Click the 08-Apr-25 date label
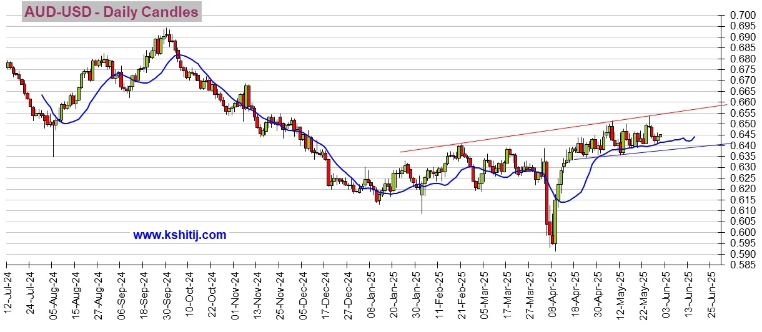The width and height of the screenshot is (762, 332). (552, 293)
